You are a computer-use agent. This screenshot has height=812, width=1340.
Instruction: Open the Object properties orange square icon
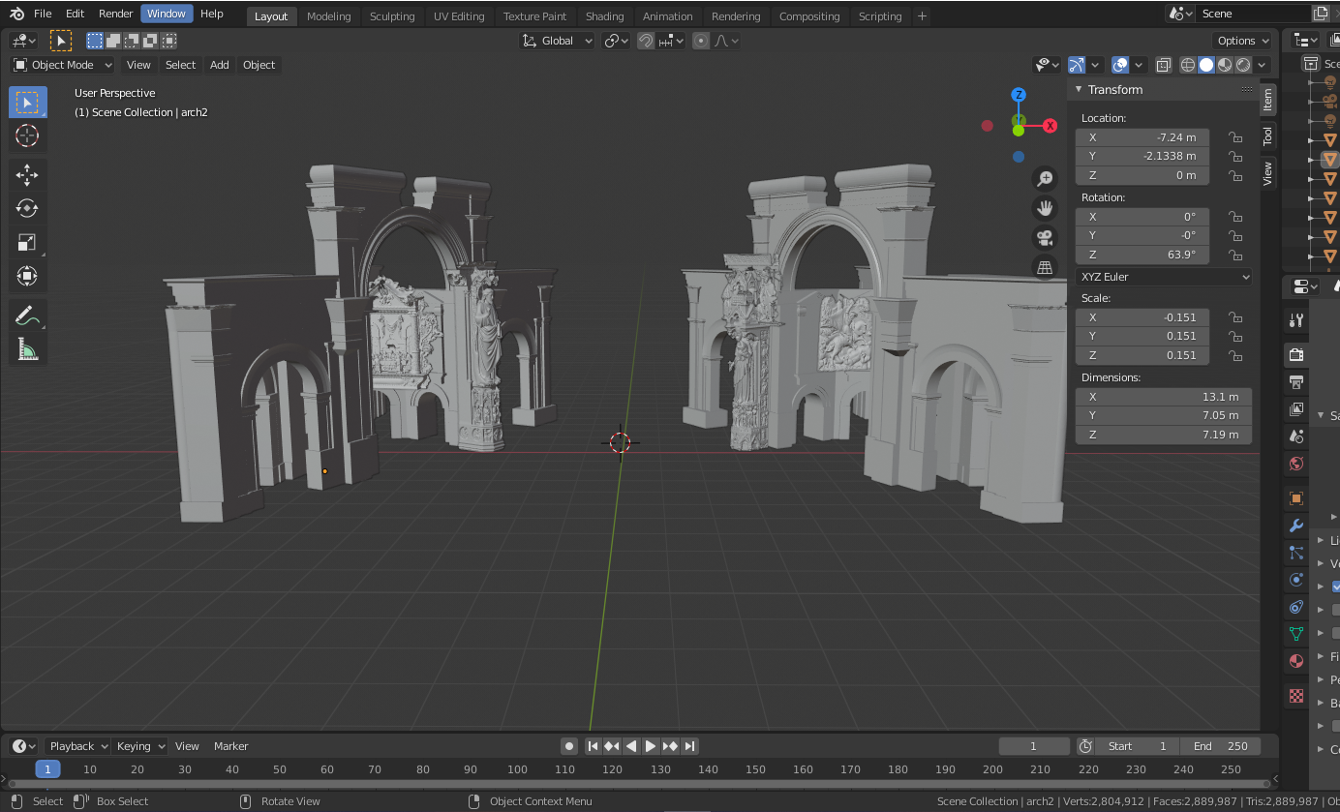click(1296, 498)
